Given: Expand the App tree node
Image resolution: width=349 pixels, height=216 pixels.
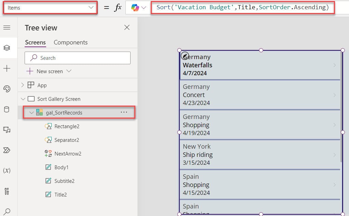Looking at the screenshot, I should click(x=22, y=85).
